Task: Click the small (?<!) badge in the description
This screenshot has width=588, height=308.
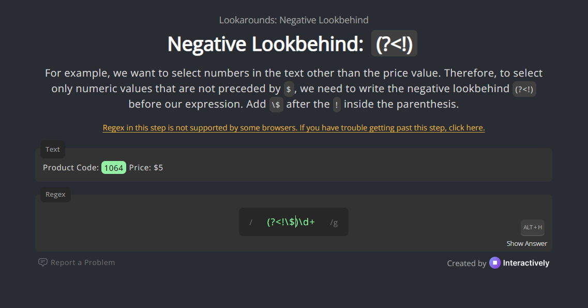Action: coord(524,89)
